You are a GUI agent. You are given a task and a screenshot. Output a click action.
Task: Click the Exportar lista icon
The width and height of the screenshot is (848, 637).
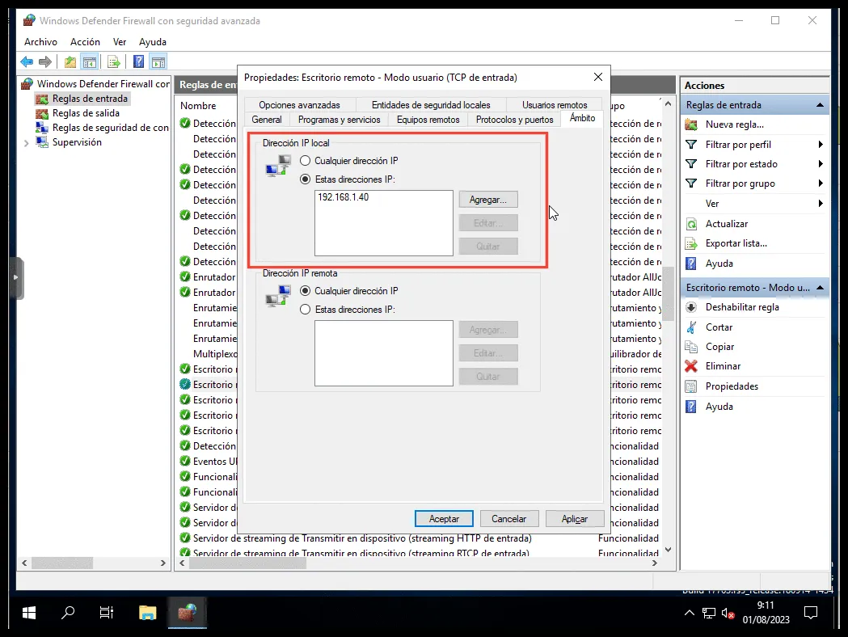click(x=691, y=244)
